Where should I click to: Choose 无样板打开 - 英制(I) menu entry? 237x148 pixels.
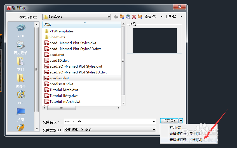point(189,134)
